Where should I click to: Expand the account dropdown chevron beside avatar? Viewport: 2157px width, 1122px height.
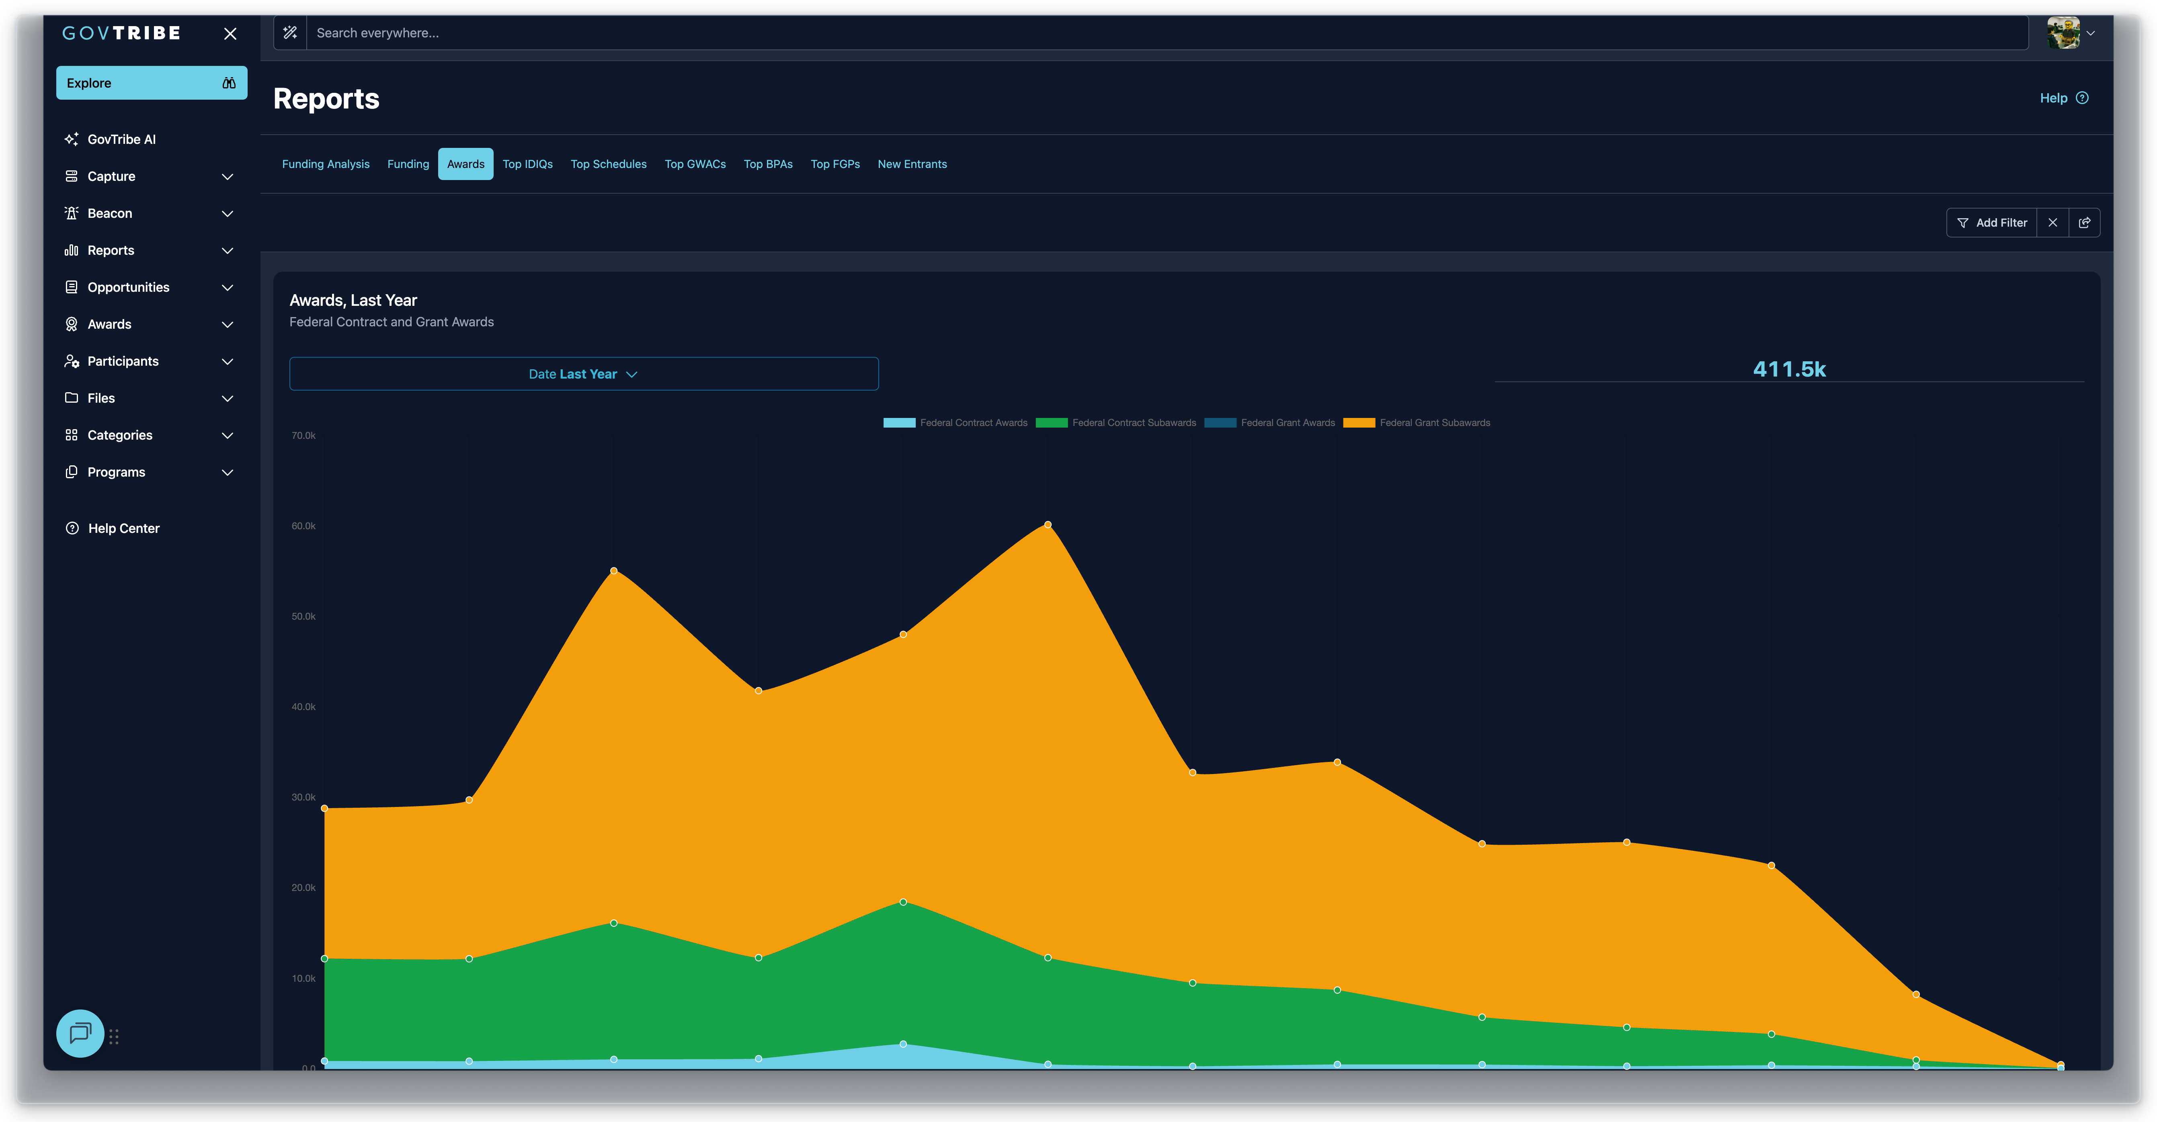coord(2091,33)
